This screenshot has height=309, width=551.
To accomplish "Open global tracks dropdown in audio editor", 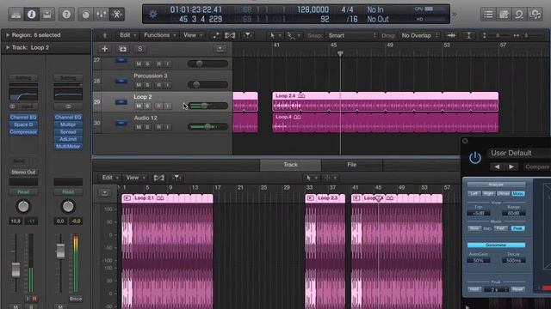I will (105, 192).
